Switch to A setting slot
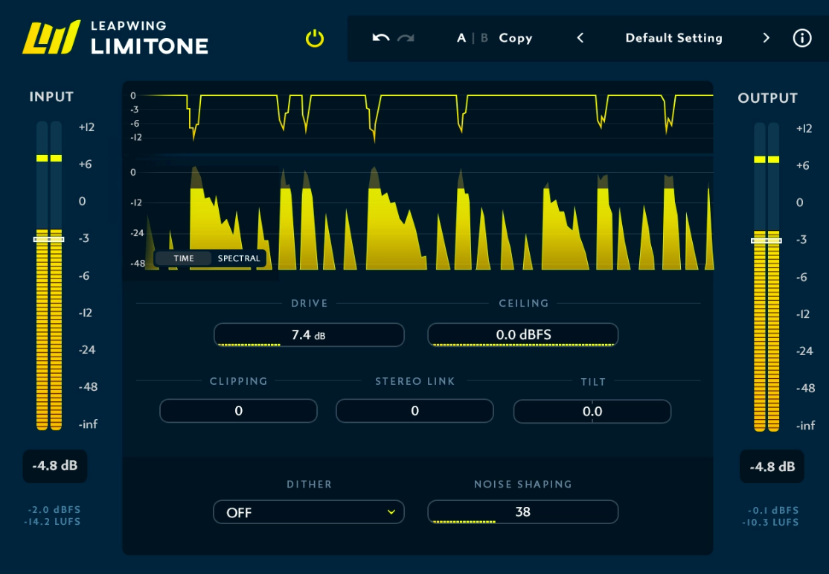This screenshot has height=574, width=829. tap(461, 38)
